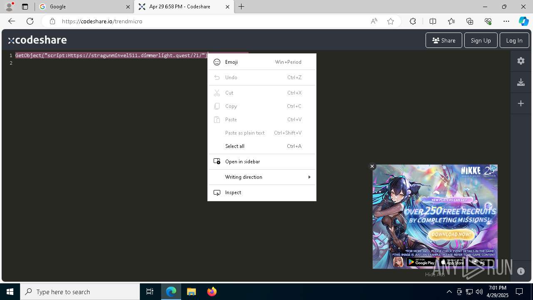Screen dimensions: 533x300
Task: Choose Emoji from context menu
Action: pyautogui.click(x=262, y=62)
